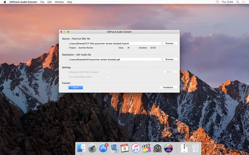
Task: Minimize the X2ProLE window yellow button
Action: point(65,32)
